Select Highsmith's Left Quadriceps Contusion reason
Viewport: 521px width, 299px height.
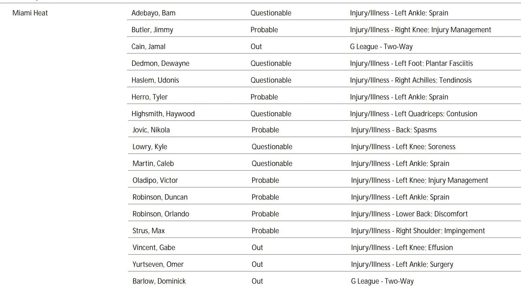(413, 114)
